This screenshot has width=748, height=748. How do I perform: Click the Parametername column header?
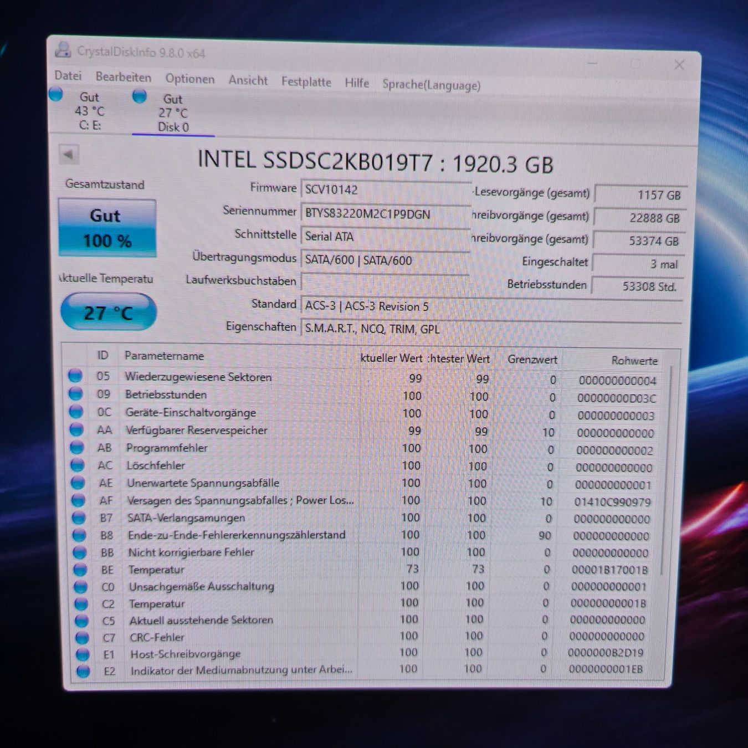tap(164, 356)
